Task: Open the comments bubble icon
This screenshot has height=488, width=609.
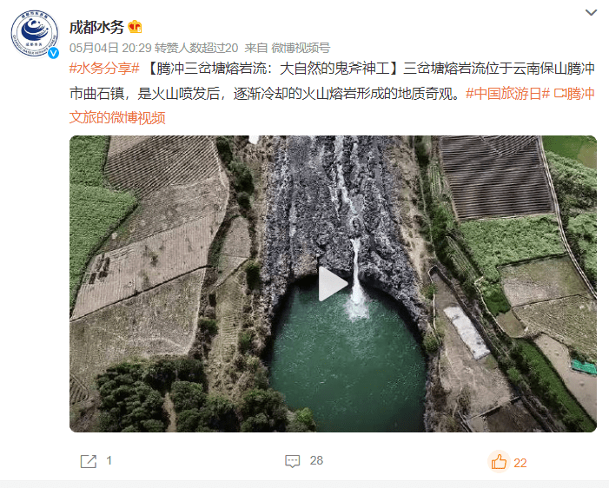Action: 293,461
